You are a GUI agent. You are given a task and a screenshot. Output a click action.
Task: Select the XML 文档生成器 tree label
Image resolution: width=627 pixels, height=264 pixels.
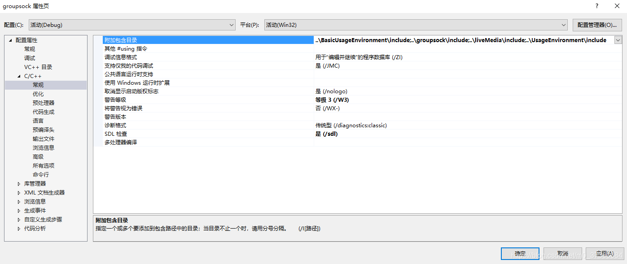point(44,193)
